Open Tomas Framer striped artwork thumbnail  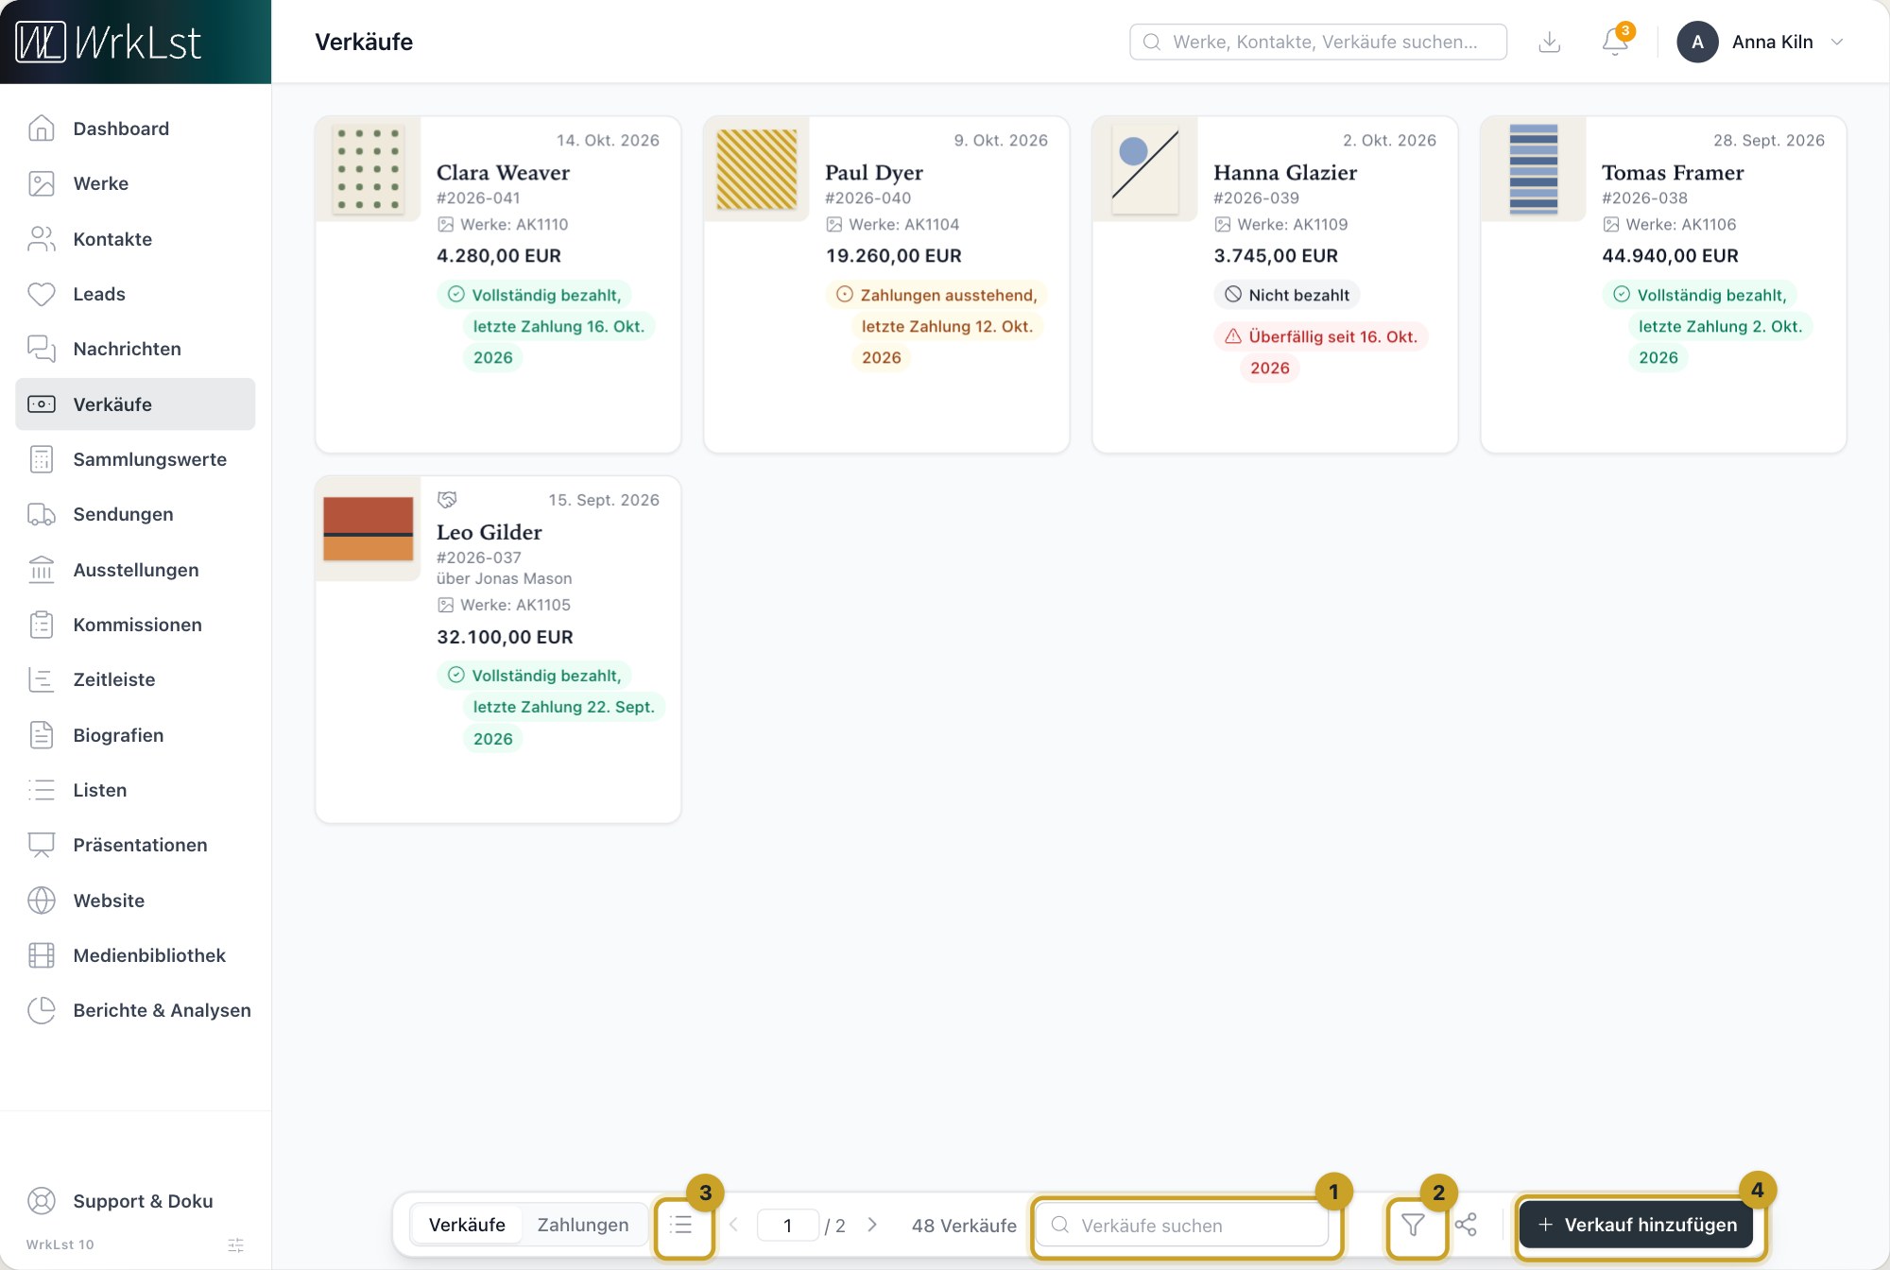[1534, 169]
